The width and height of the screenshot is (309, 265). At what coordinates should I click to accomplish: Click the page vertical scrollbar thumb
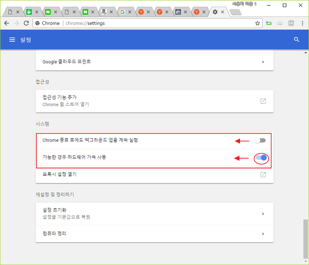click(x=305, y=239)
